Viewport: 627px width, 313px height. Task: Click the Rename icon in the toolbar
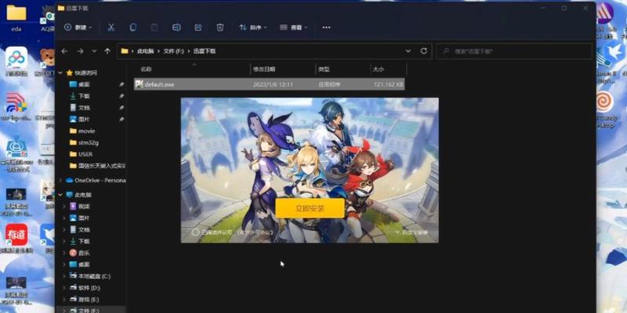pos(176,27)
